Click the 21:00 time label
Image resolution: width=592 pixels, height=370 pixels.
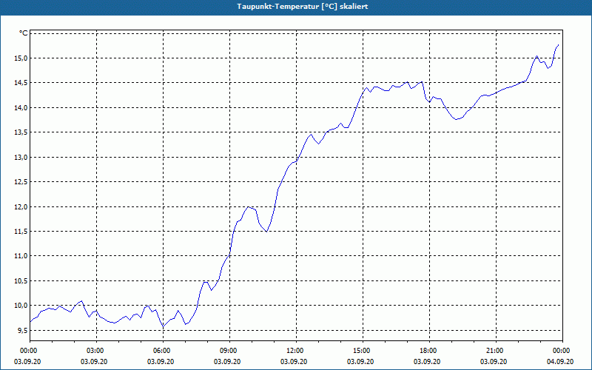(496, 351)
